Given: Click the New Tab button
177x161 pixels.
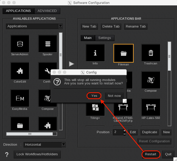Looking at the screenshot, I should coord(89,26).
